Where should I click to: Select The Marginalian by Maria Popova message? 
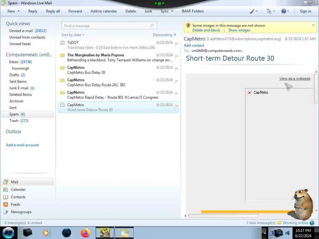tap(118, 57)
